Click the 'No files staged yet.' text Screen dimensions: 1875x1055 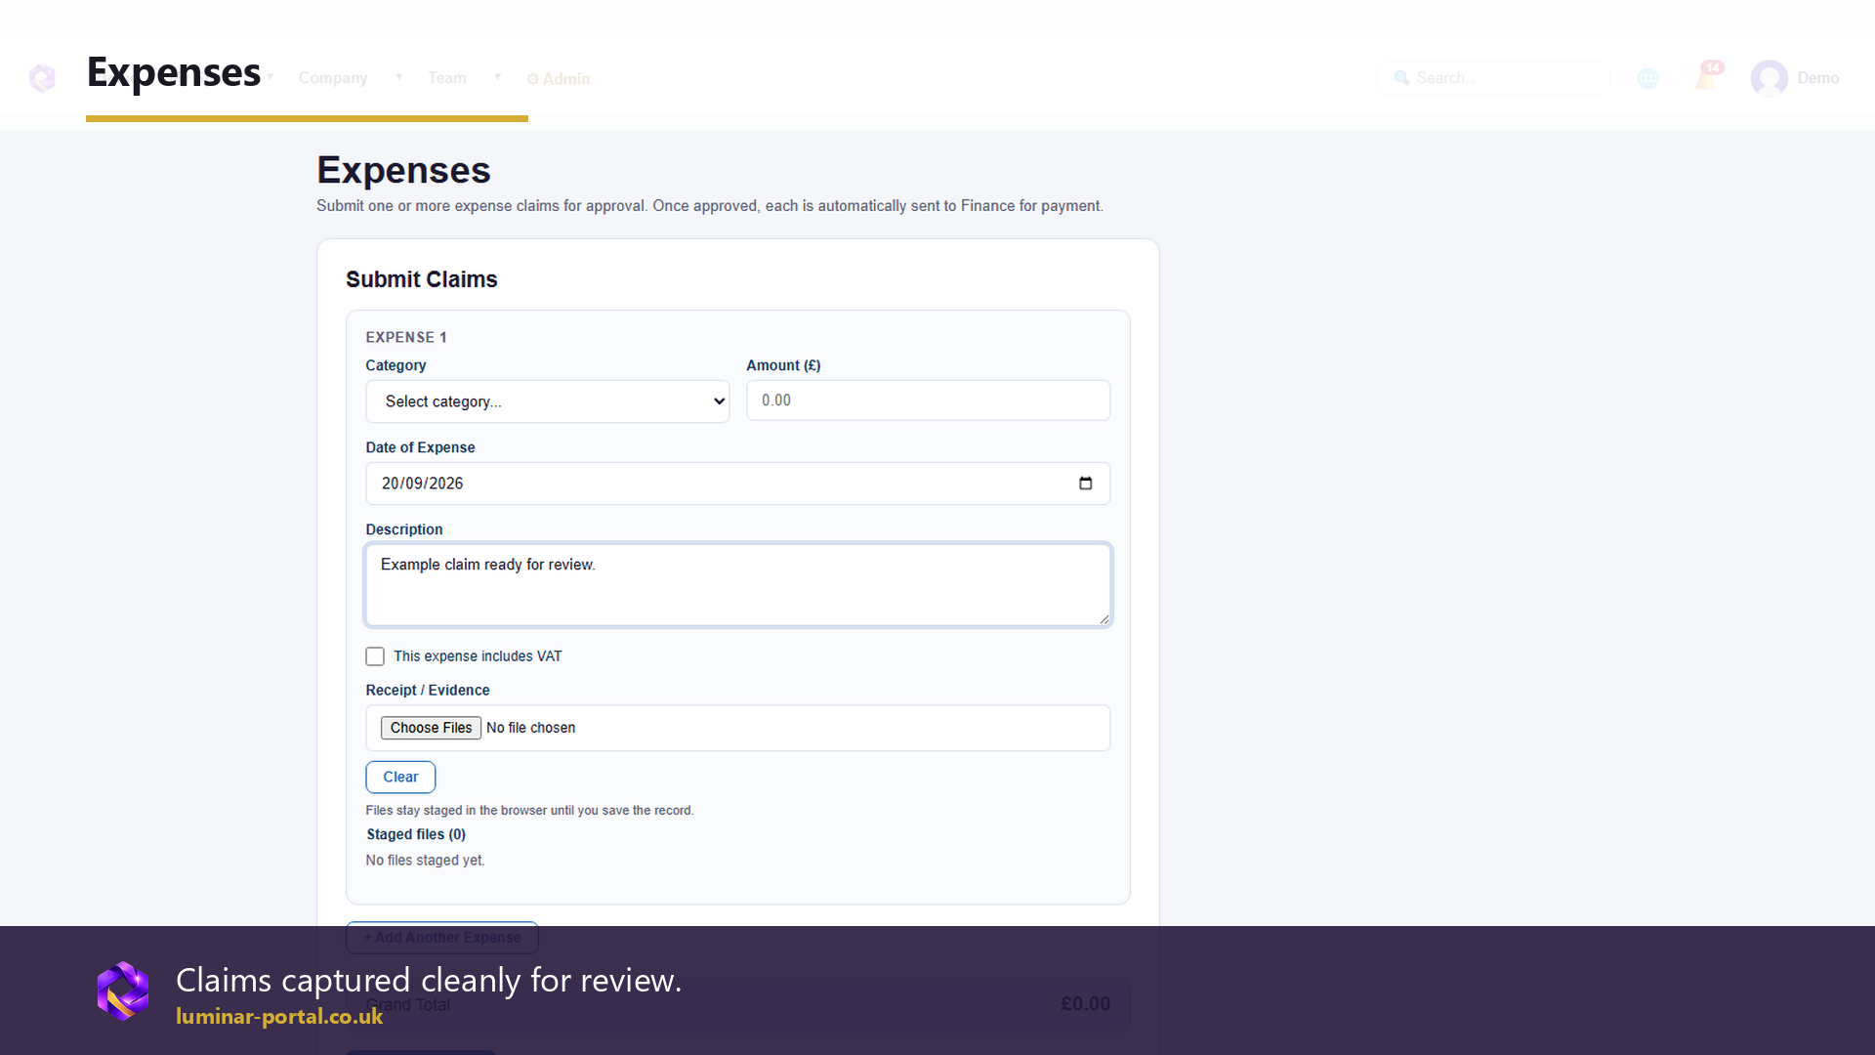425,861
